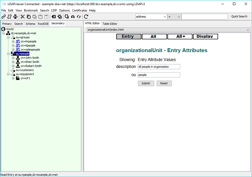This screenshot has width=252, height=177.
Task: Switch to the Table Editor tab
Action: [110, 24]
